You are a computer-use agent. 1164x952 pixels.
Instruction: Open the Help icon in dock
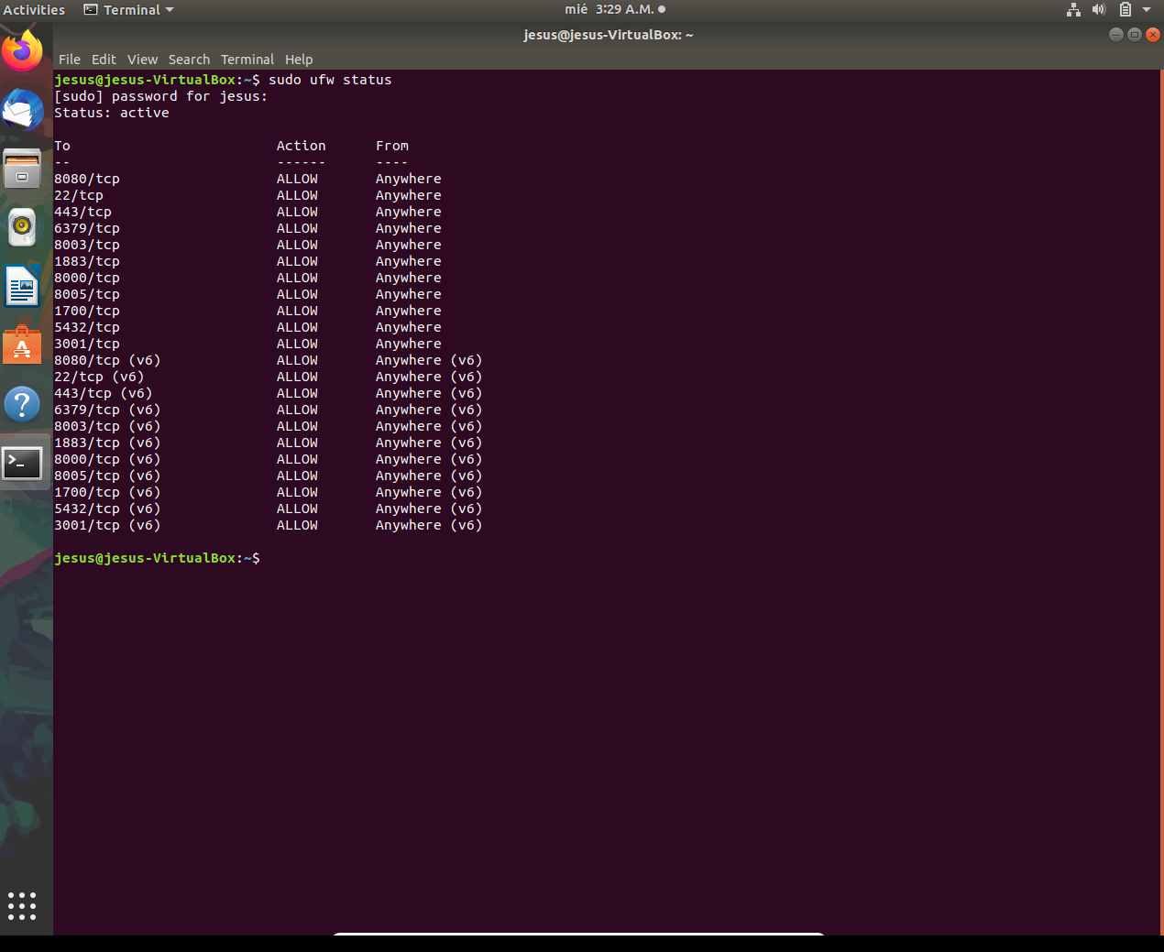pos(23,404)
